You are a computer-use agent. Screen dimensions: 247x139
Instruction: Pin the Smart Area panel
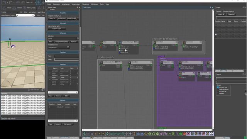[77, 7]
